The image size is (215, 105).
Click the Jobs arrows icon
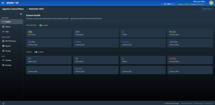pyautogui.click(x=3, y=31)
